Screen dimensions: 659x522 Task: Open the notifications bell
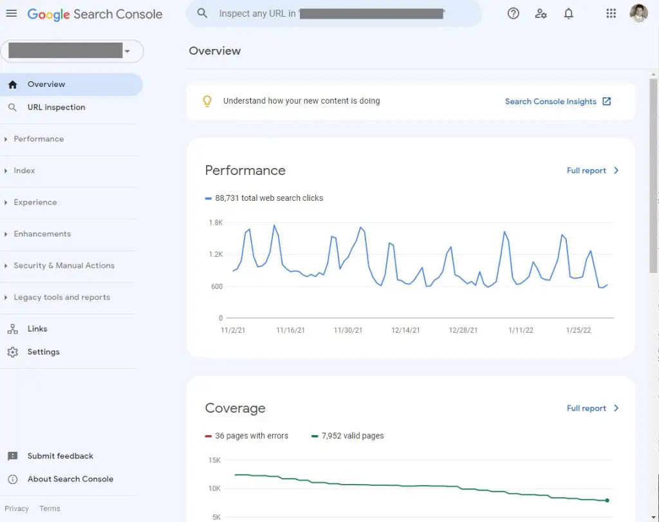click(x=568, y=14)
